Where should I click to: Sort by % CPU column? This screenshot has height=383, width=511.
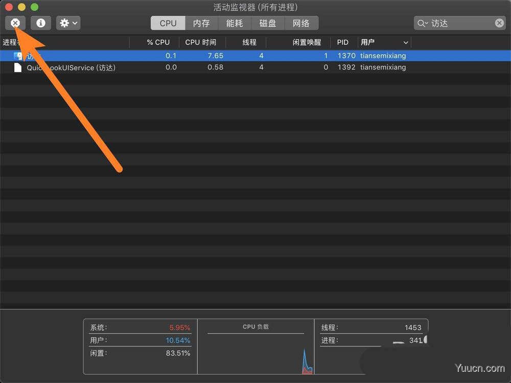158,42
